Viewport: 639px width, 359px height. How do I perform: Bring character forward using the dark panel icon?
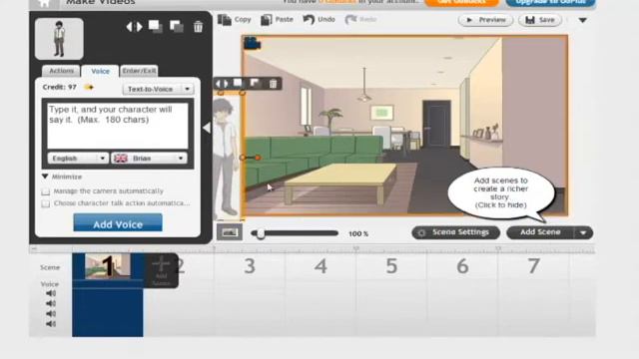tap(156, 27)
